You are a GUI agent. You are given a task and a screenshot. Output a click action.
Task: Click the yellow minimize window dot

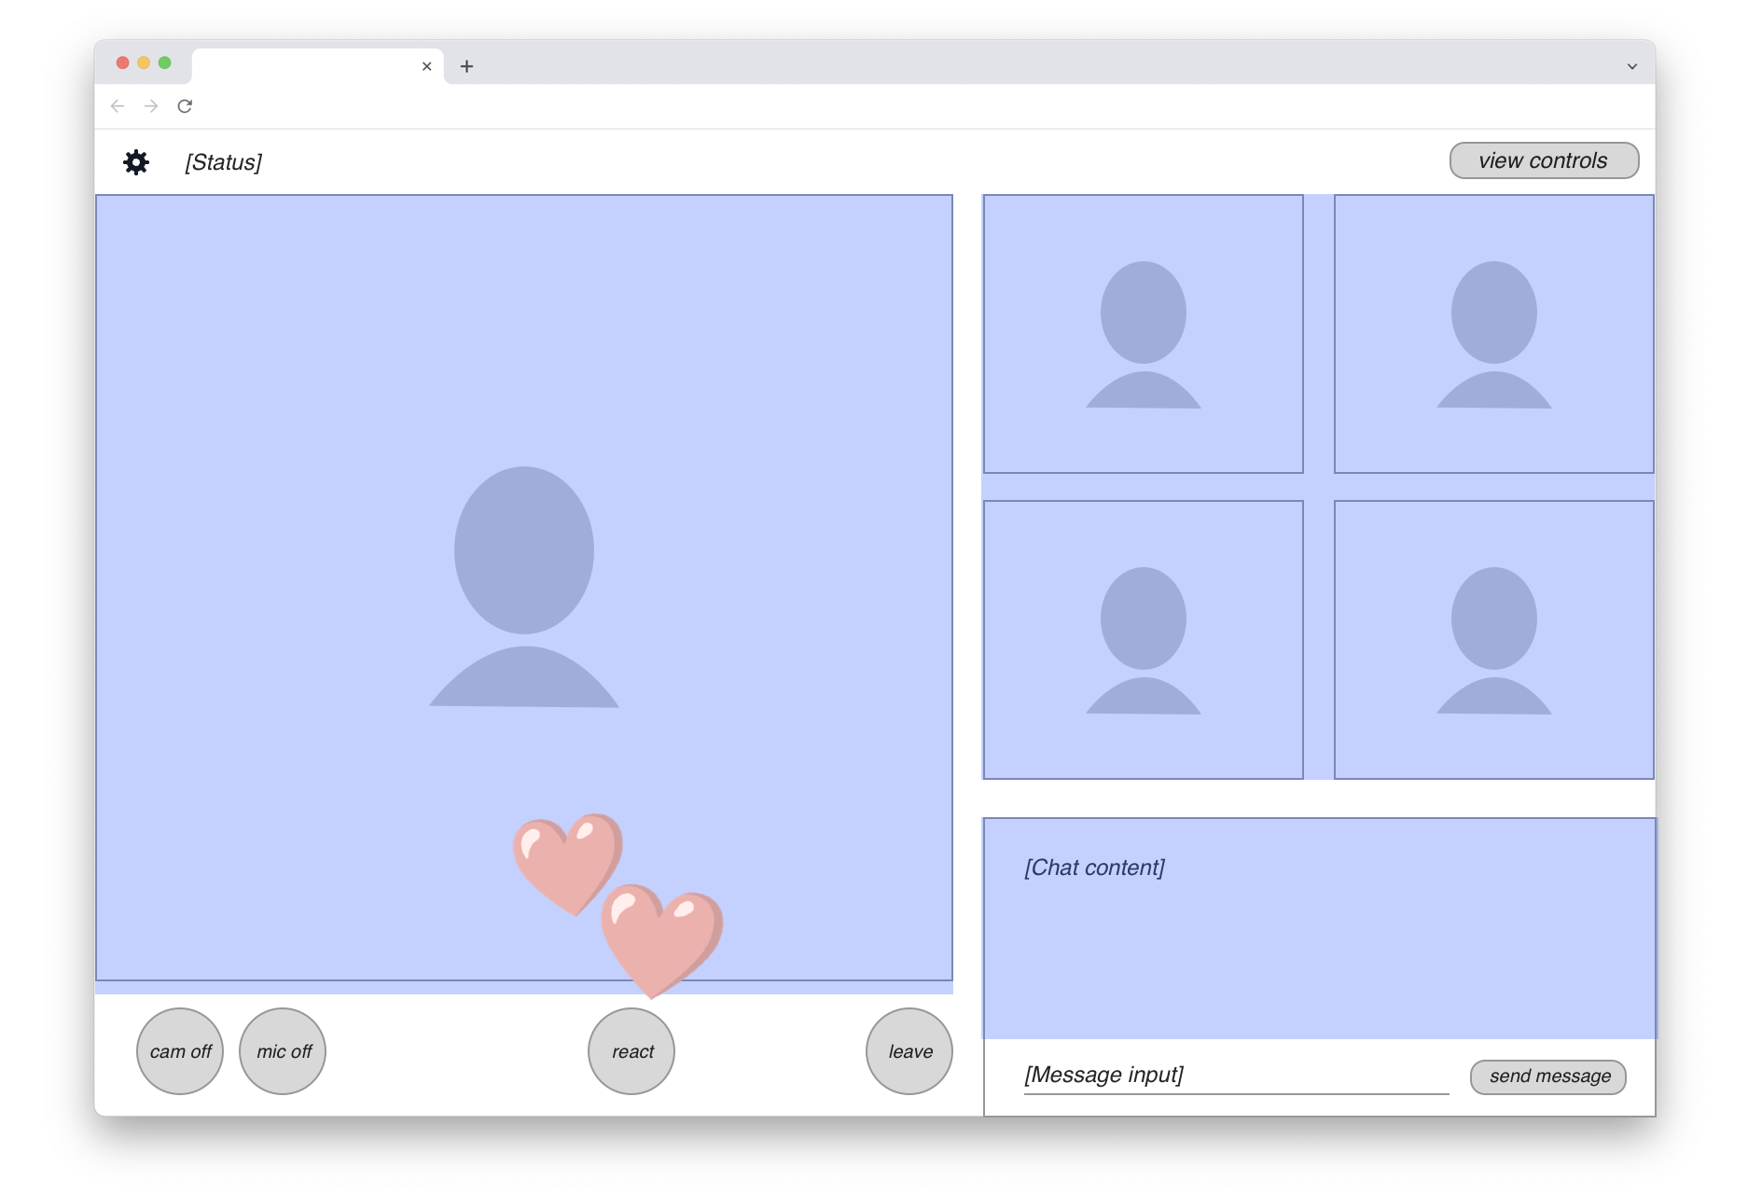tap(144, 62)
